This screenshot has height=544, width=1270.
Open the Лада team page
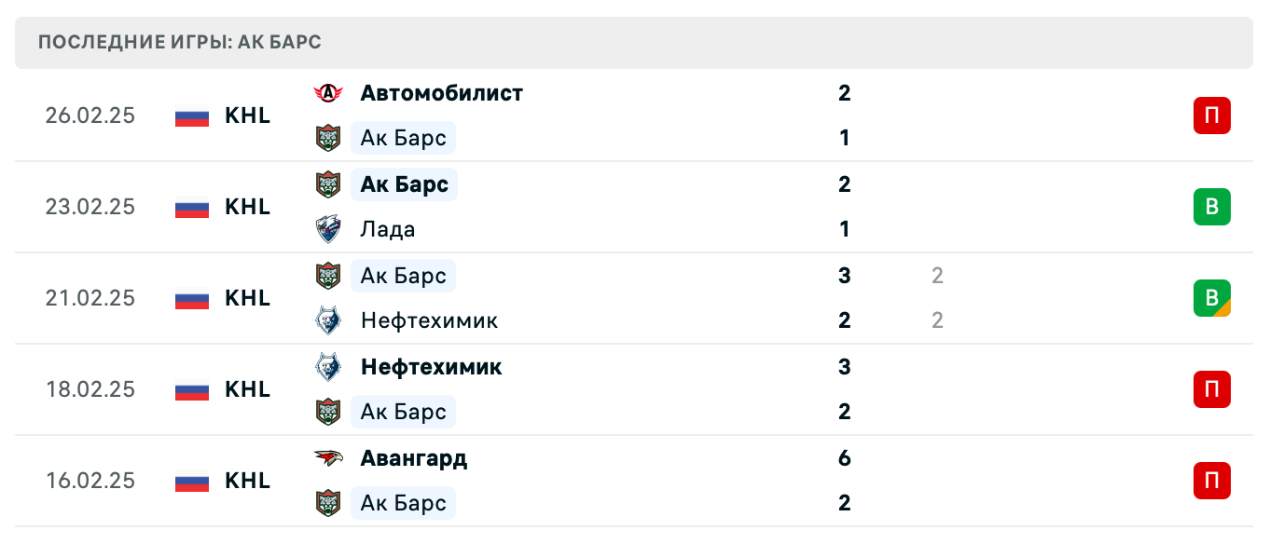tap(388, 229)
